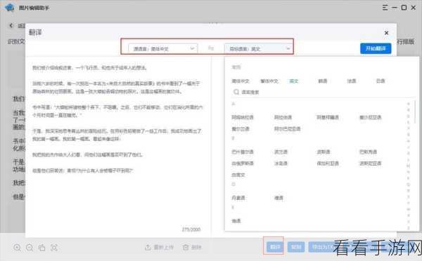Click the zoom in magnifier icon
The image size is (422, 261).
[x=17, y=247]
